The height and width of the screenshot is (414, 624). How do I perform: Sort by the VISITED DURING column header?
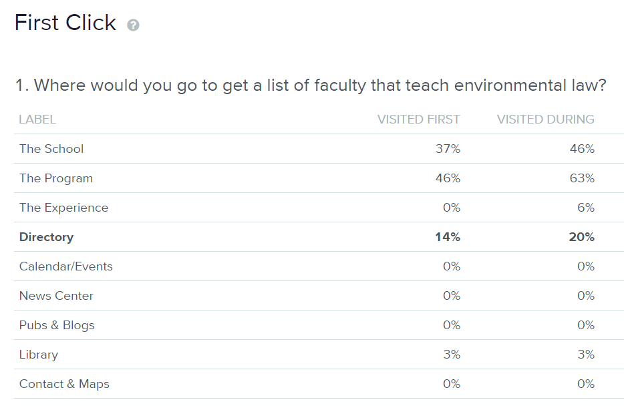click(x=545, y=120)
